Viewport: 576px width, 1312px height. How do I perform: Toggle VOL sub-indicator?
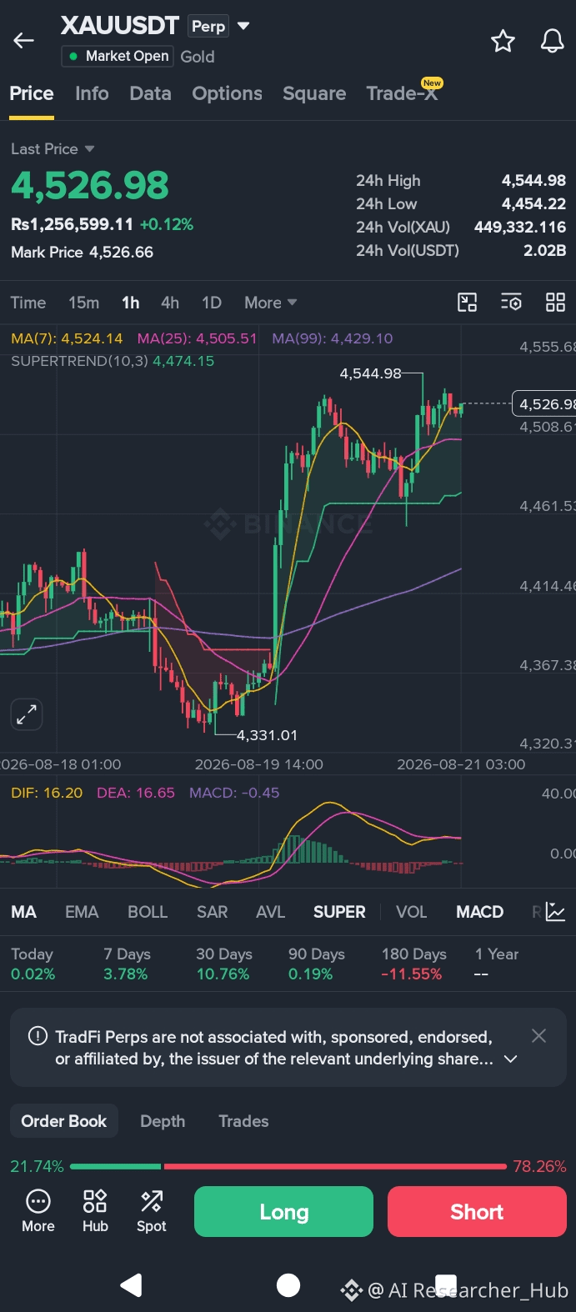tap(412, 912)
